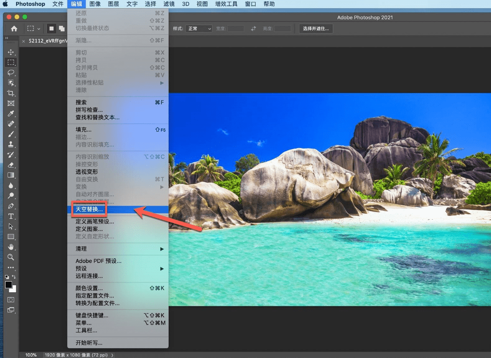Select the Pen tool
The image size is (491, 358).
[11, 206]
